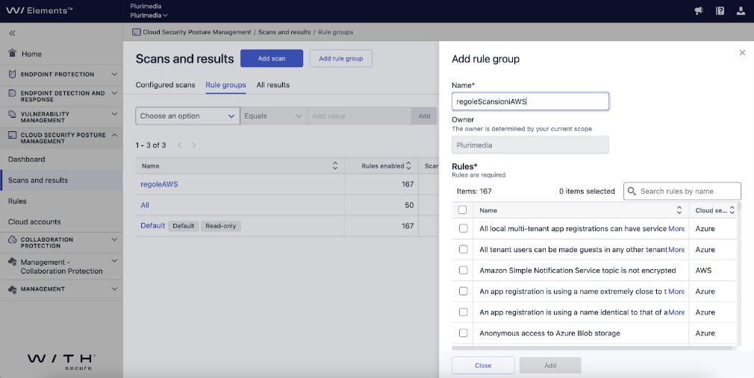754x378 pixels.
Task: Expand Management - Collaboration Protection section
Action: (114, 261)
